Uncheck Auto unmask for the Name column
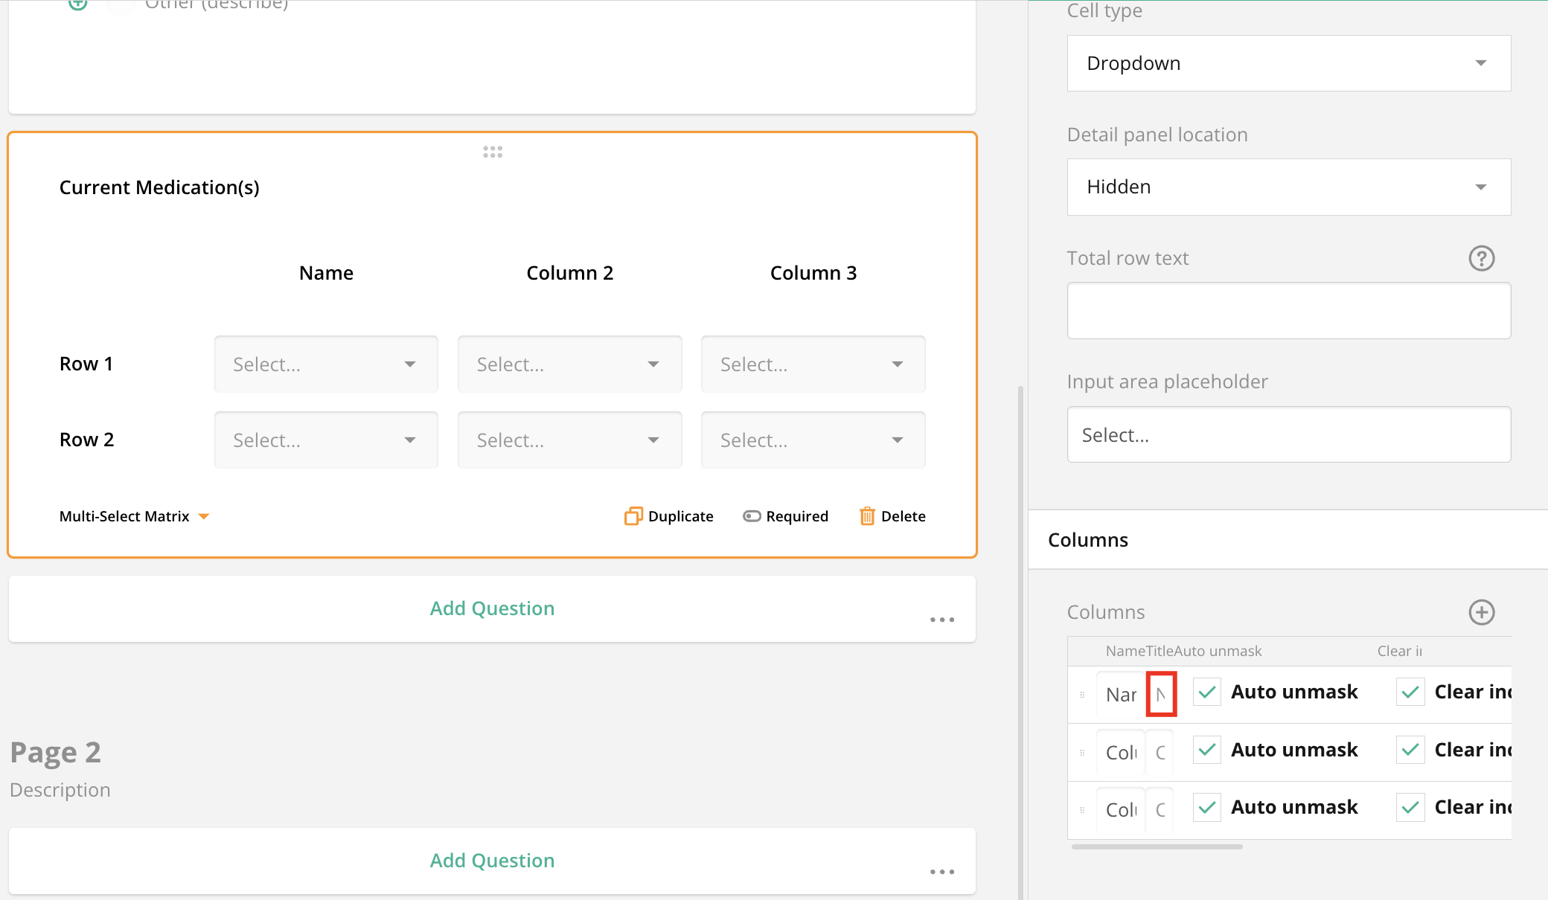The height and width of the screenshot is (900, 1548). click(x=1206, y=692)
